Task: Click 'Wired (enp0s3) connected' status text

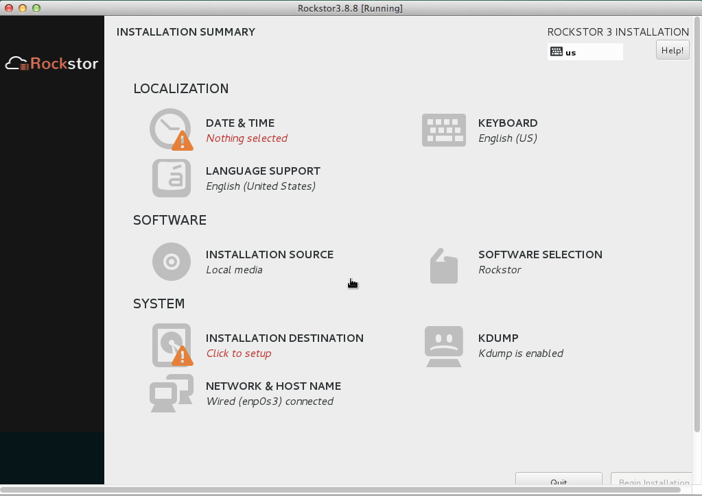Action: pyautogui.click(x=270, y=401)
